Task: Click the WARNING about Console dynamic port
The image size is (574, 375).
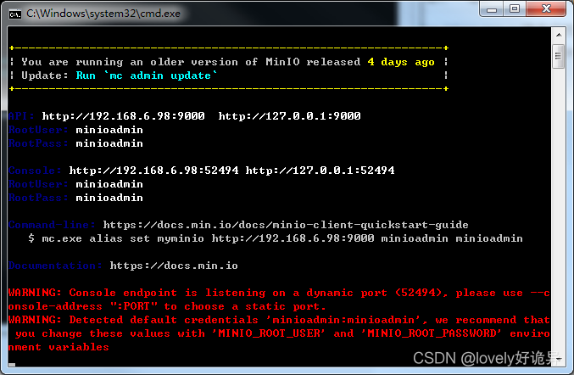Action: (x=279, y=299)
